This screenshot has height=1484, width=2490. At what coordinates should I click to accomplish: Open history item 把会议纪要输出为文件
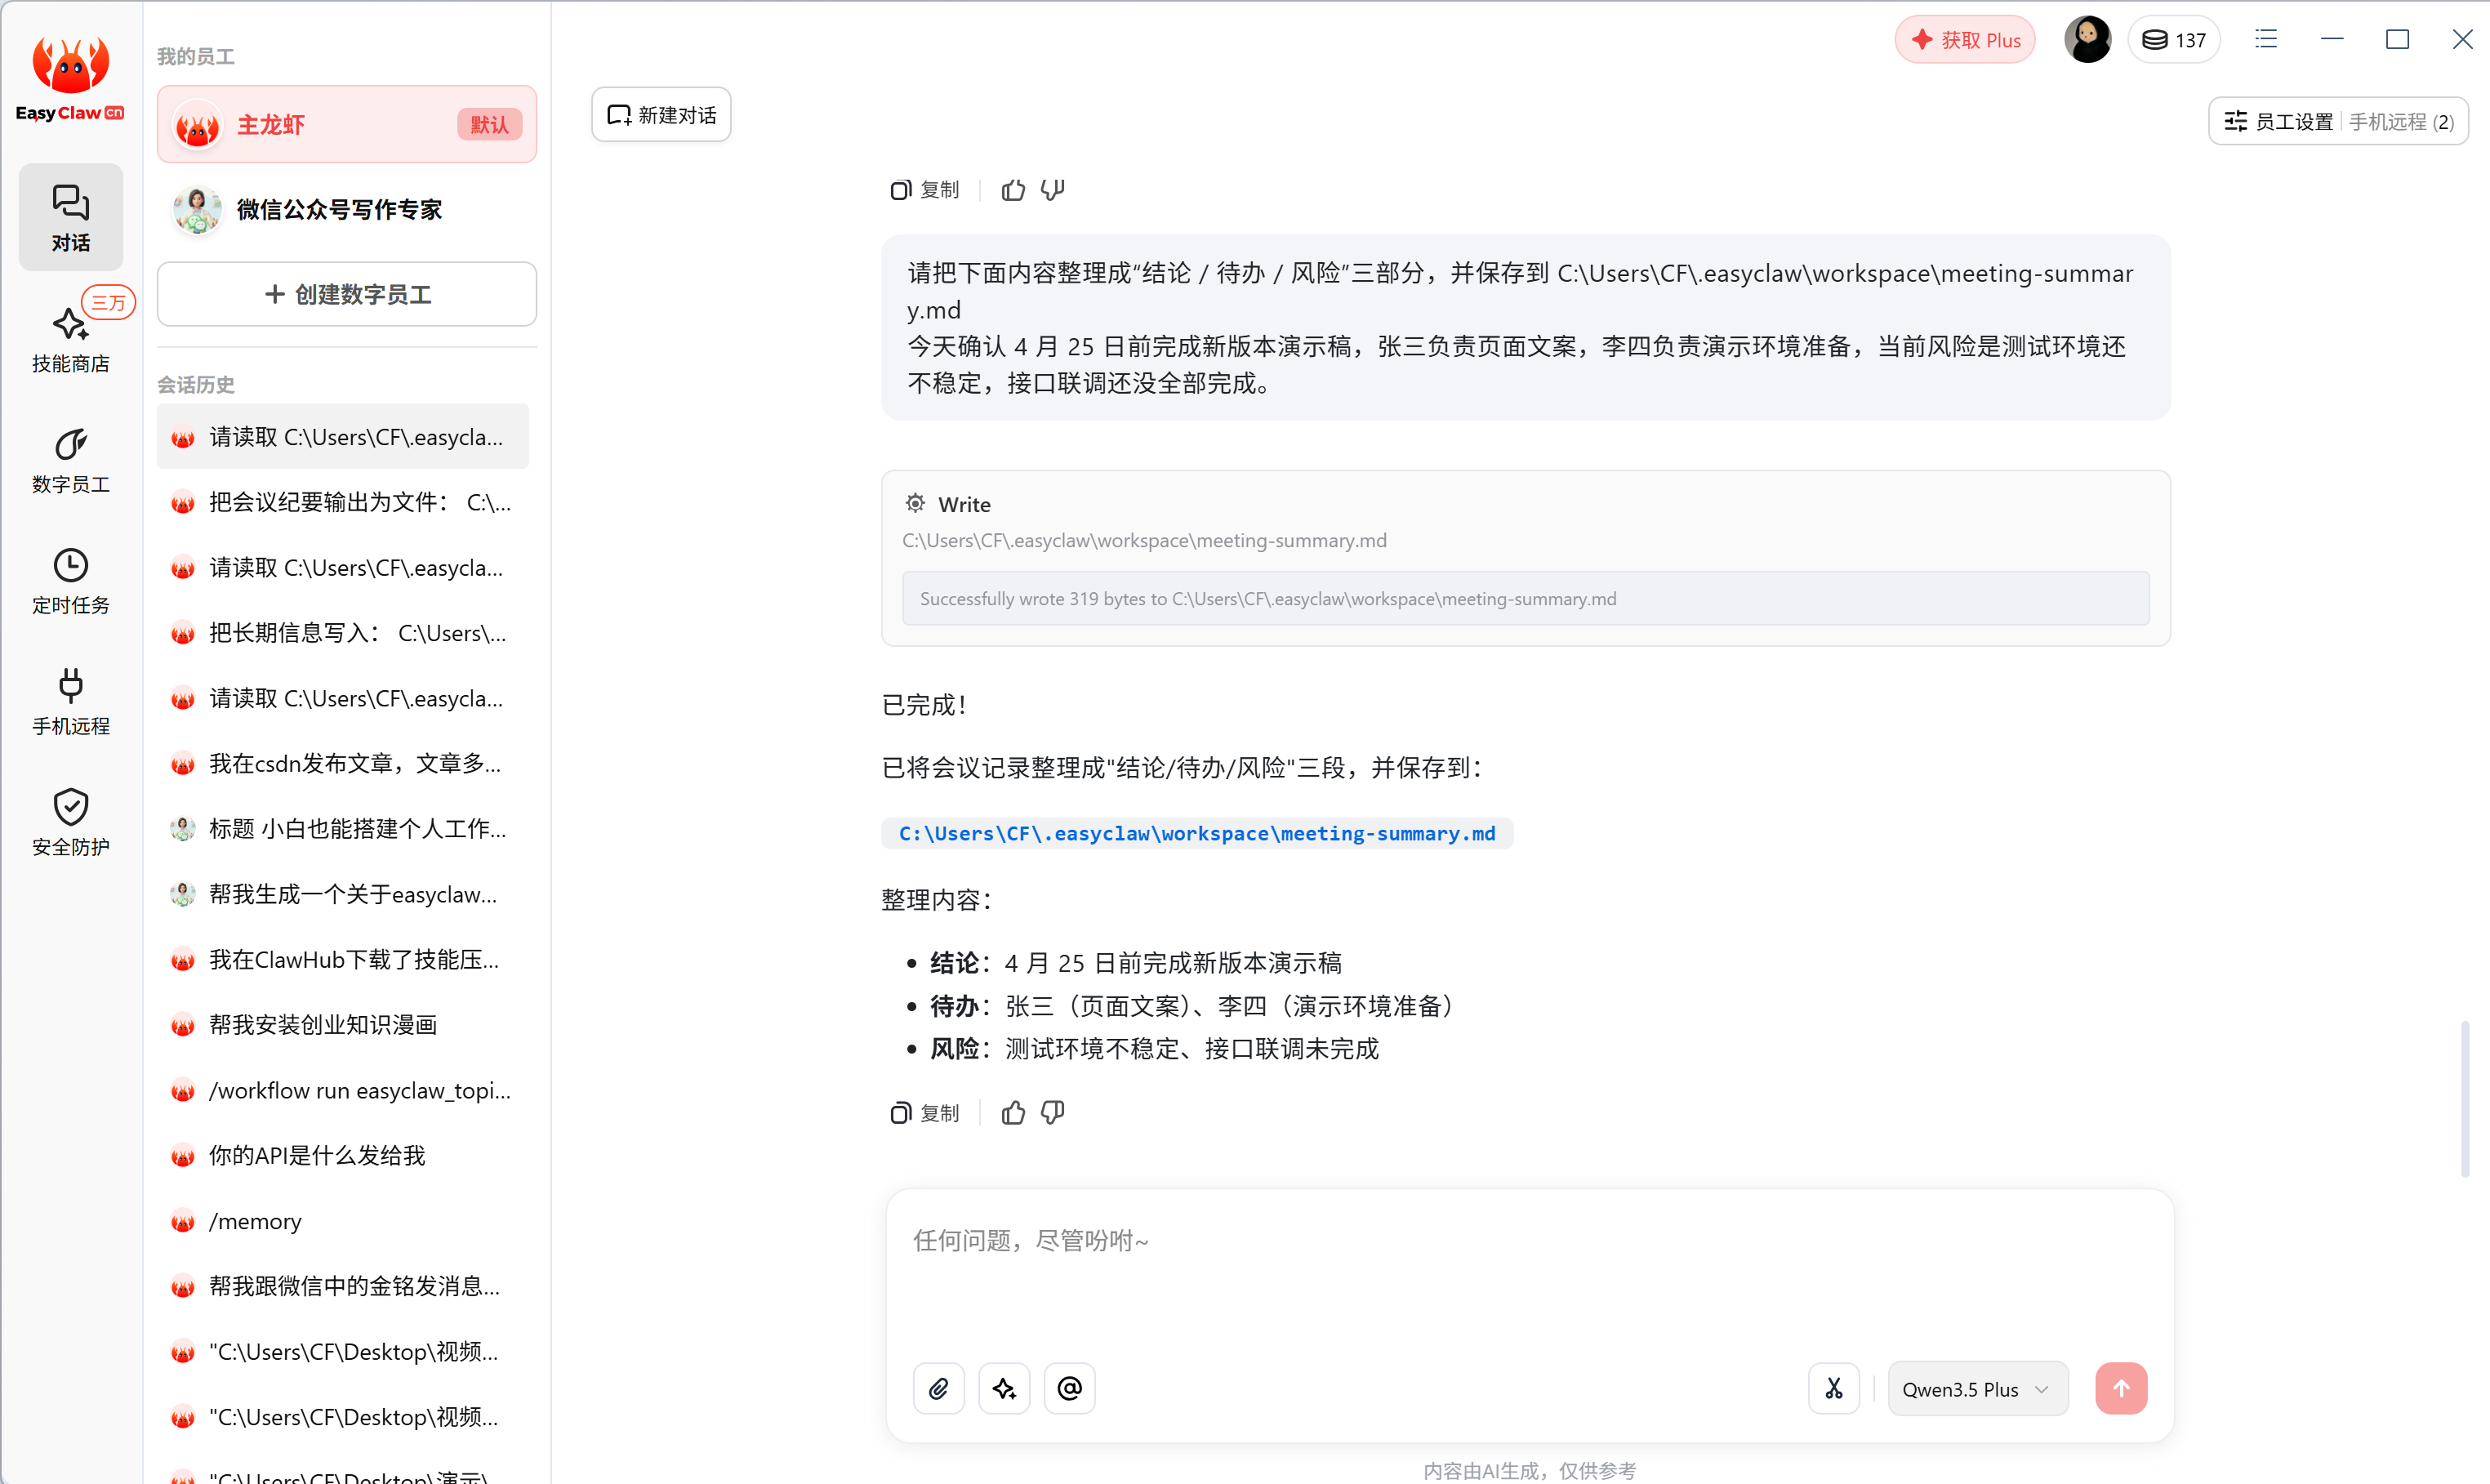pyautogui.click(x=343, y=501)
